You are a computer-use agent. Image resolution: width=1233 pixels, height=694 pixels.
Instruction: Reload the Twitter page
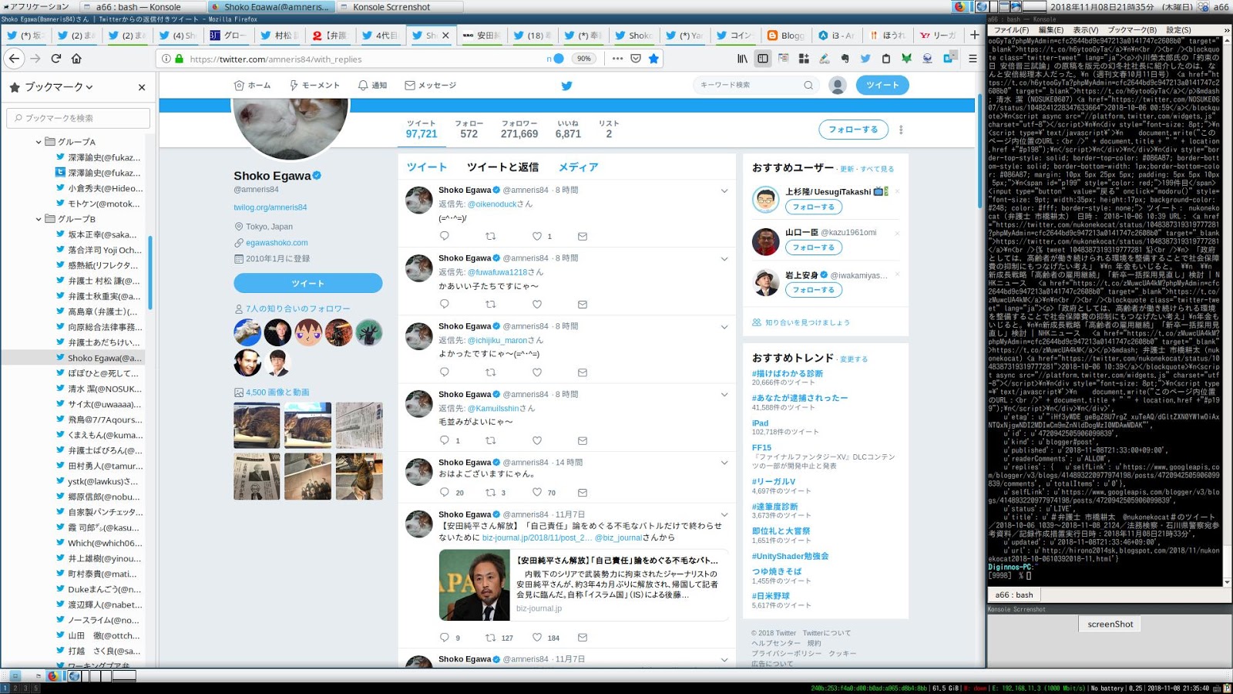[55, 59]
